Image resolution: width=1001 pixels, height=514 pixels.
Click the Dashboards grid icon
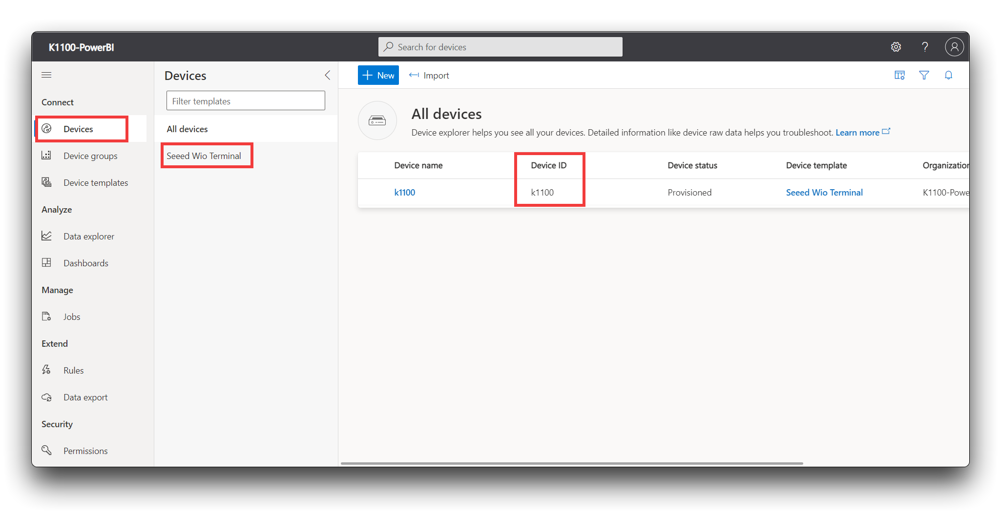coord(47,263)
